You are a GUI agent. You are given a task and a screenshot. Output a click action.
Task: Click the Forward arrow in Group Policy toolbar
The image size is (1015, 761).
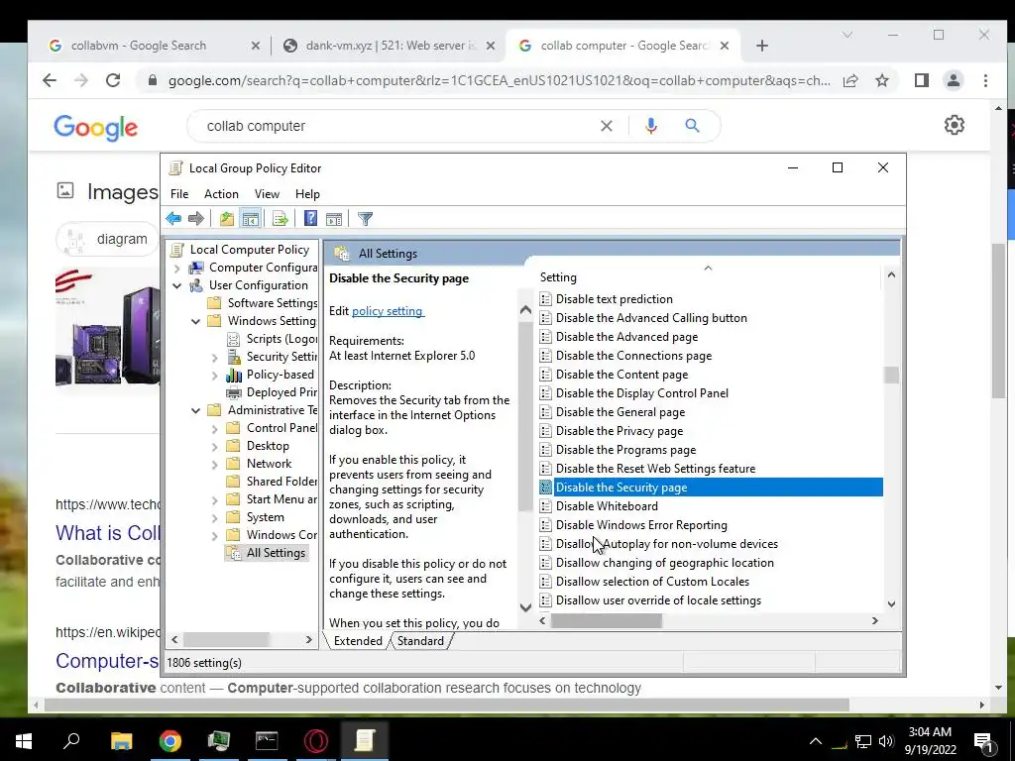coord(195,219)
